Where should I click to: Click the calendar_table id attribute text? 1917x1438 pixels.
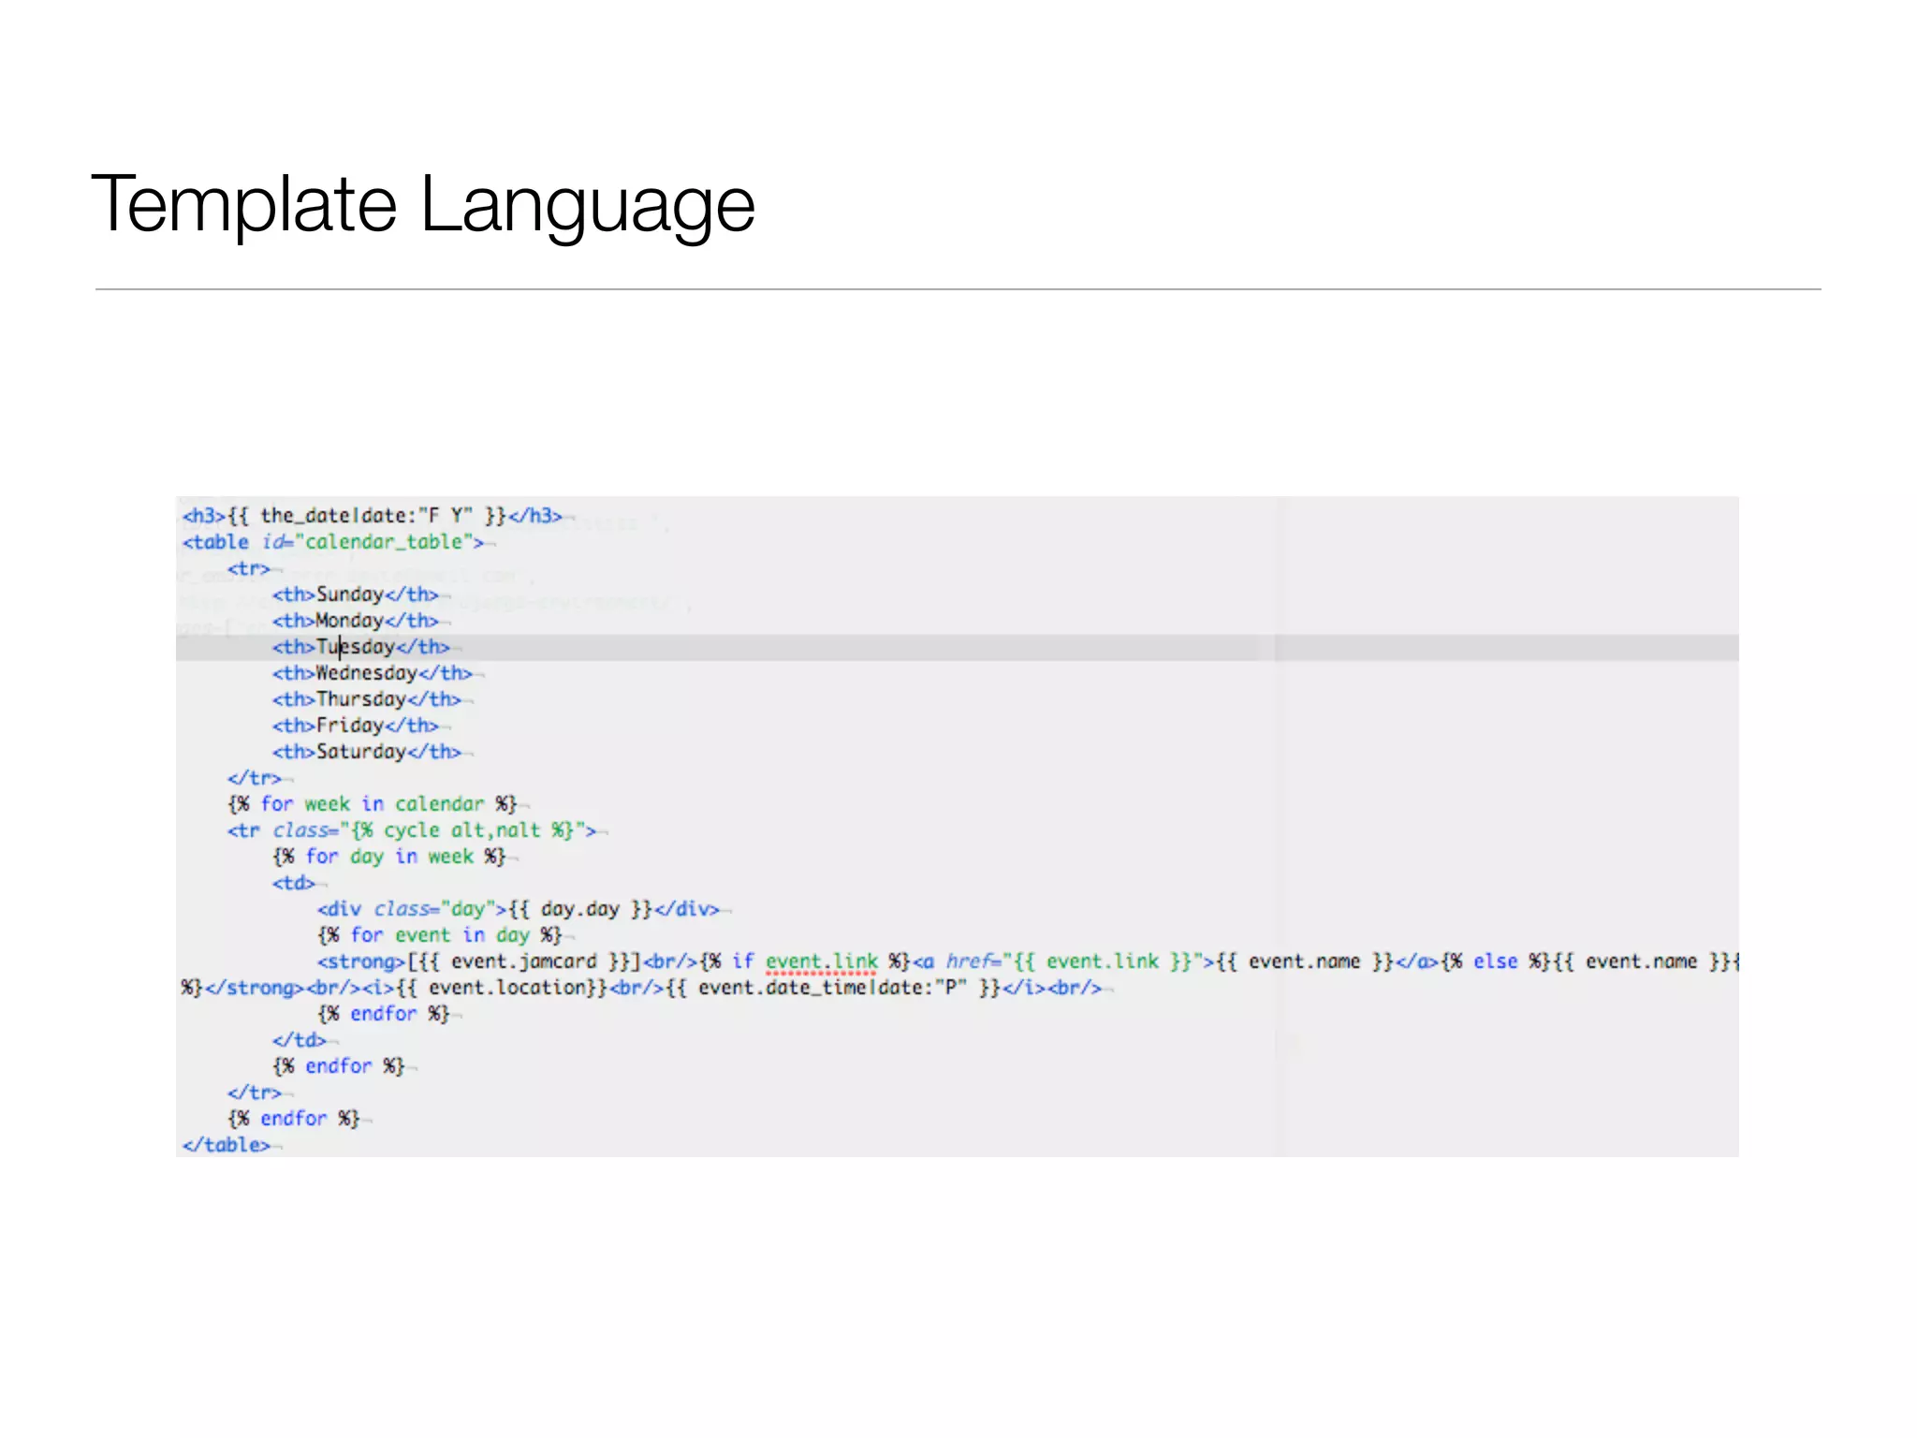coord(384,542)
